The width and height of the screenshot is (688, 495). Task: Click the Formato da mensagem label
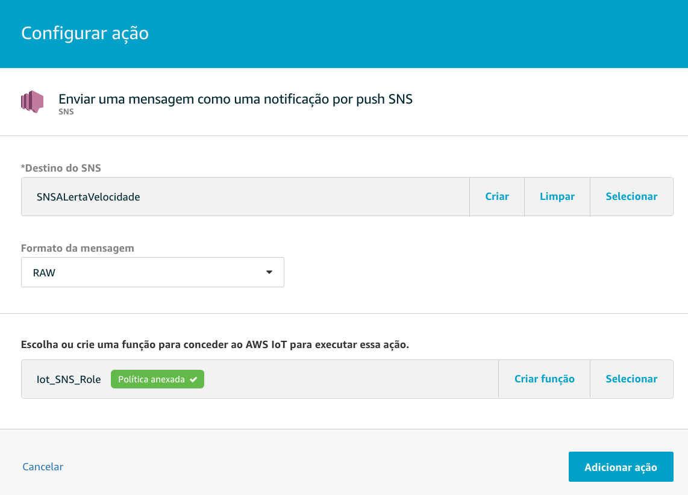pyautogui.click(x=78, y=248)
